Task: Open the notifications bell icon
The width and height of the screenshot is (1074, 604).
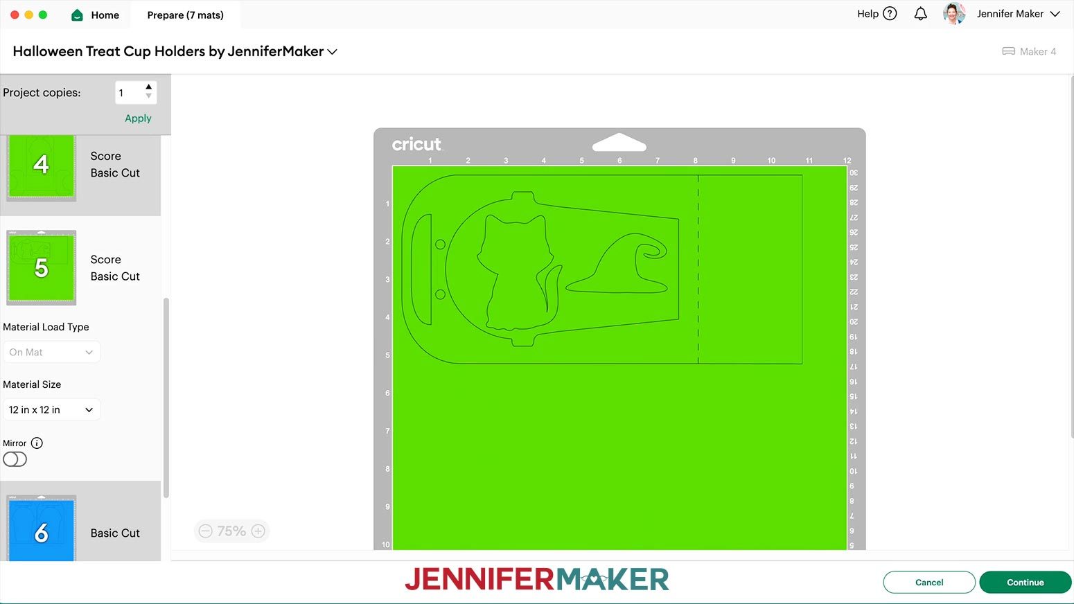Action: pyautogui.click(x=920, y=14)
